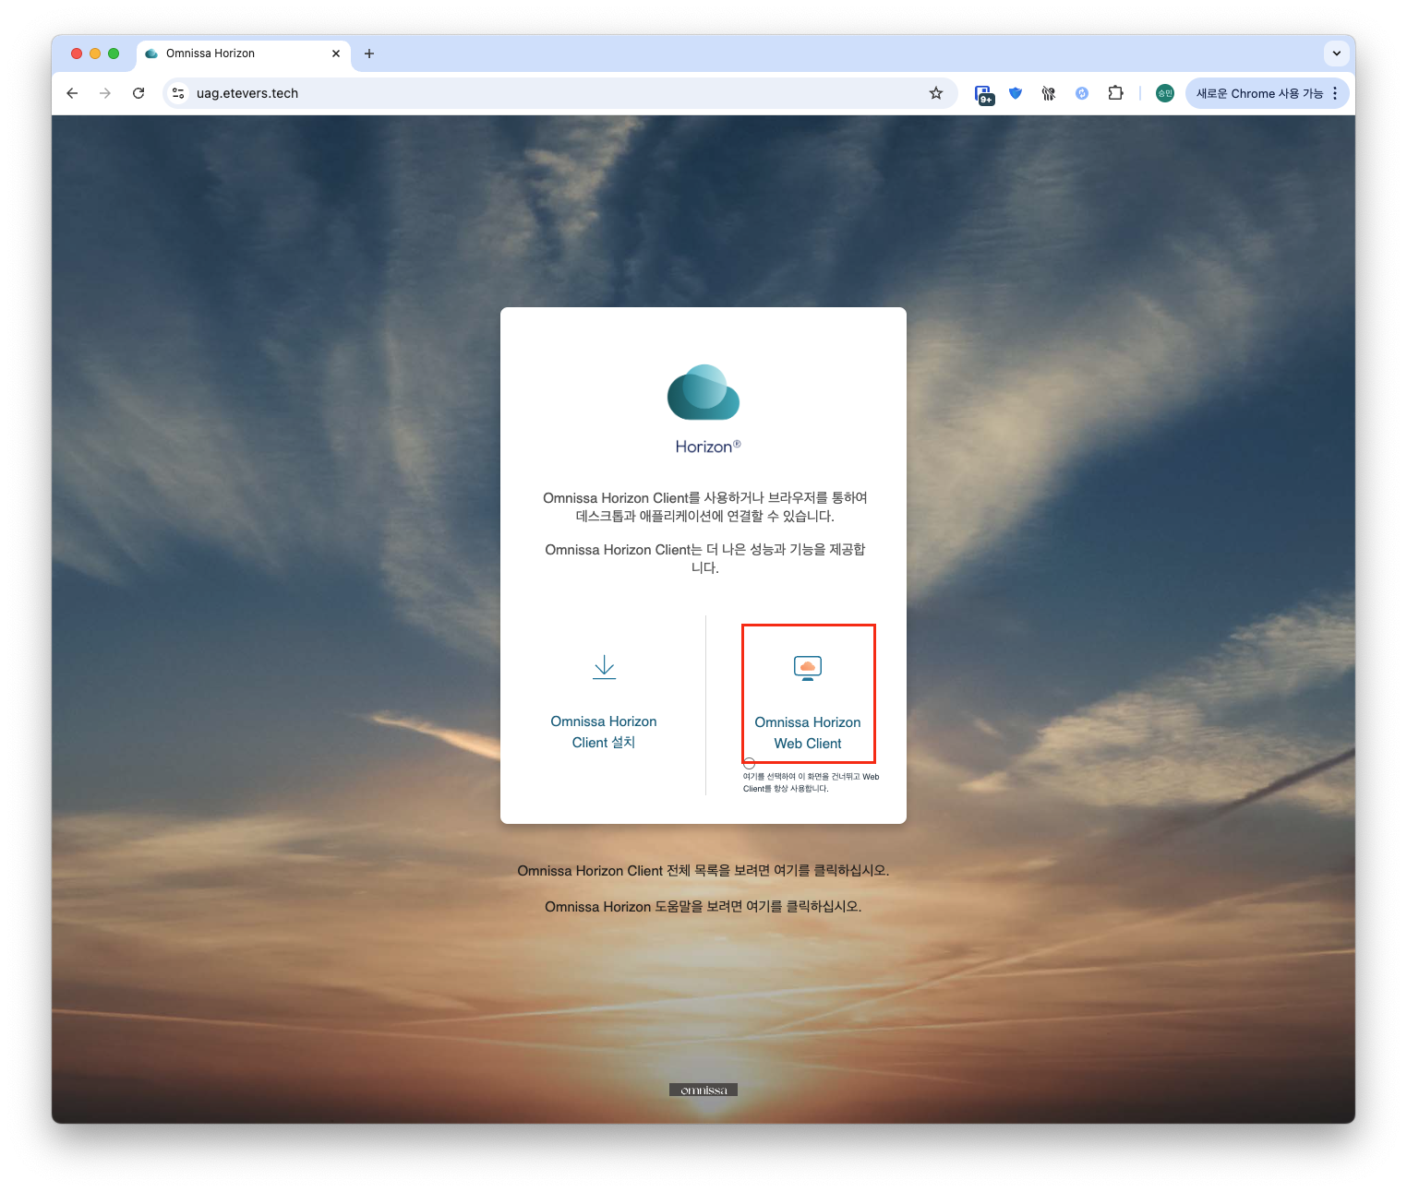Click the 새로운 Chrome 사용 가능 update button
Viewport: 1407px width, 1192px height.
[x=1258, y=93]
